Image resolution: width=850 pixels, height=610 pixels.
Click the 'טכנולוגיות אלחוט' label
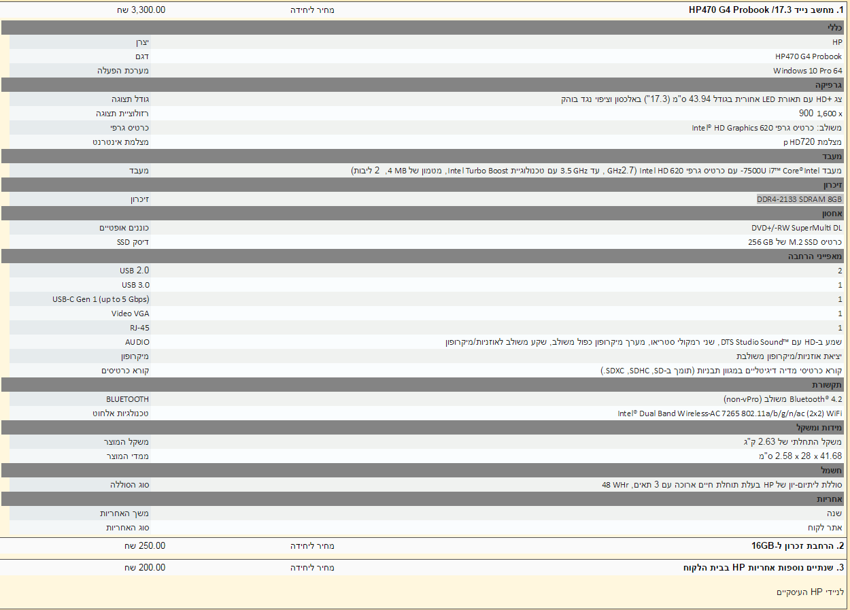coord(121,413)
